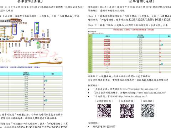The image size is (171, 128).
Task: Open the QR code under 活動網站
Action: tap(147, 111)
